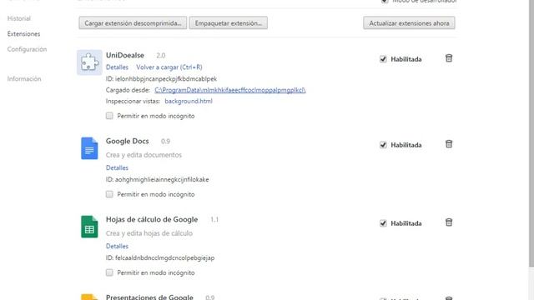Click the Google Docs extension title
534x300 pixels.
point(128,141)
